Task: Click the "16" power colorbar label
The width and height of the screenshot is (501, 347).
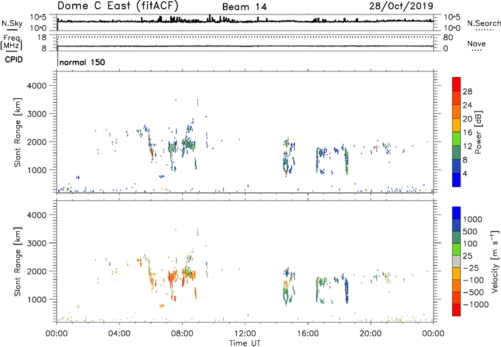Action: click(x=467, y=133)
